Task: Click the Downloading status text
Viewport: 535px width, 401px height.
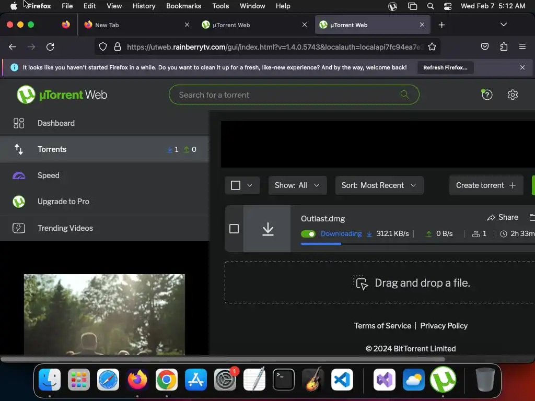Action: pos(341,234)
